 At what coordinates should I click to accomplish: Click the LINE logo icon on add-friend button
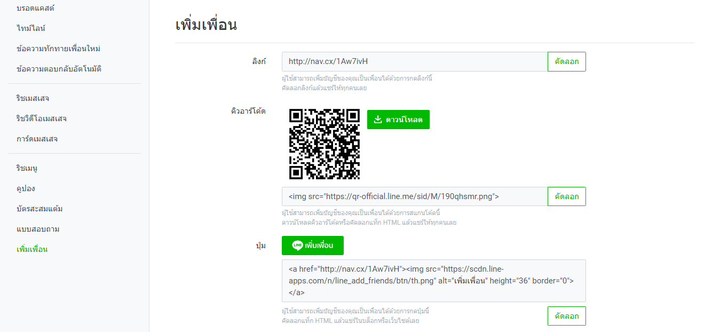(x=298, y=246)
